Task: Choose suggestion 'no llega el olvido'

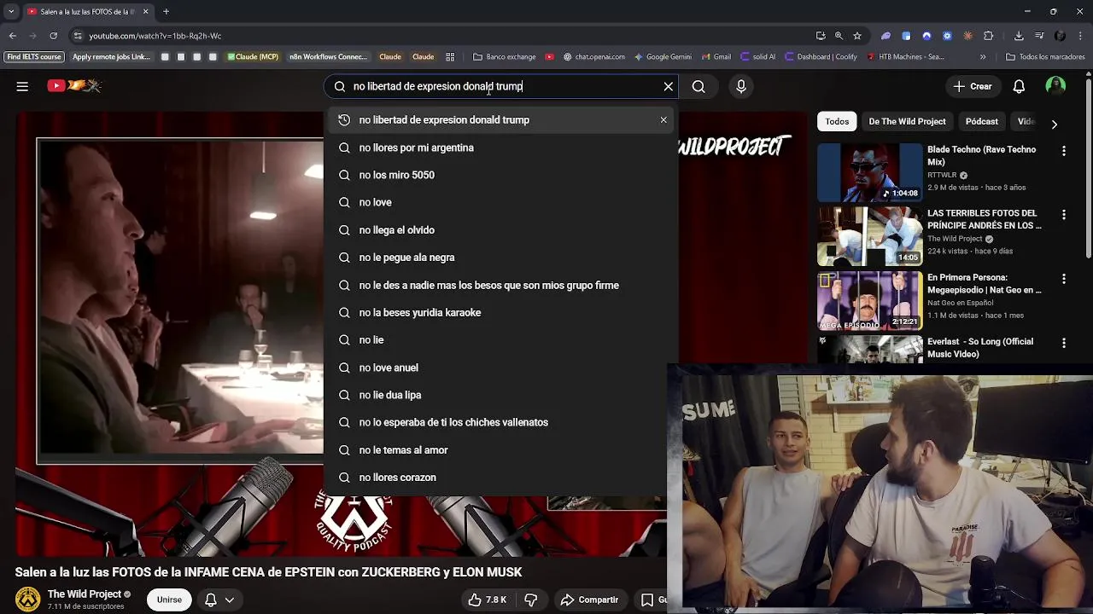Action: pyautogui.click(x=500, y=230)
